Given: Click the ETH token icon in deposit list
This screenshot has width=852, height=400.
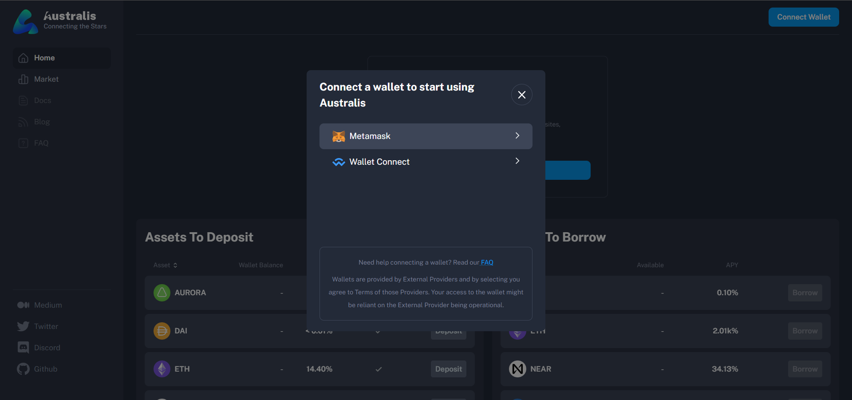Looking at the screenshot, I should click(162, 369).
